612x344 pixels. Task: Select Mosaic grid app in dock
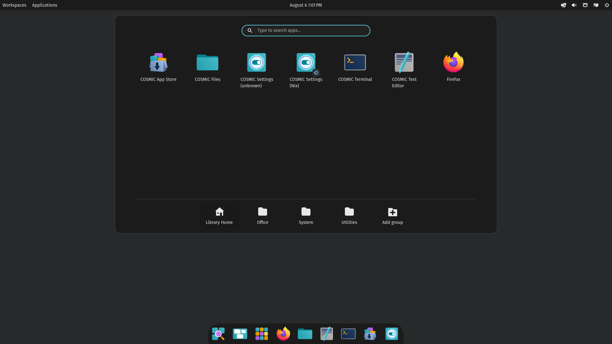(261, 333)
